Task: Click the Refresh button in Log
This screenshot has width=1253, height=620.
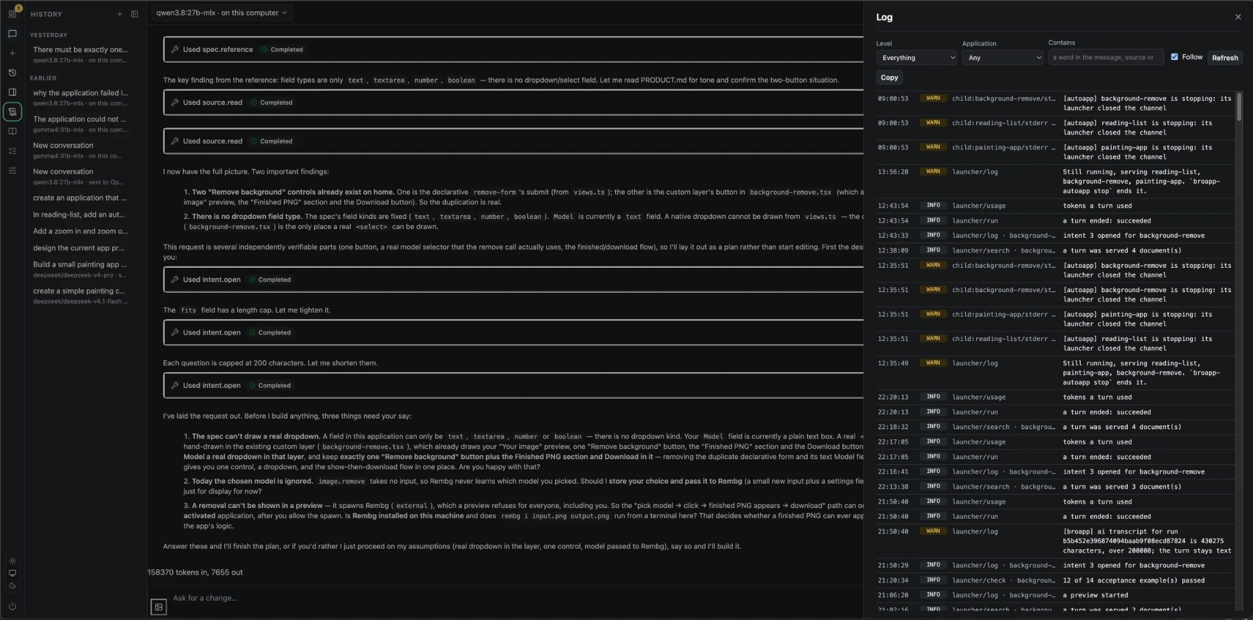Action: click(1225, 58)
